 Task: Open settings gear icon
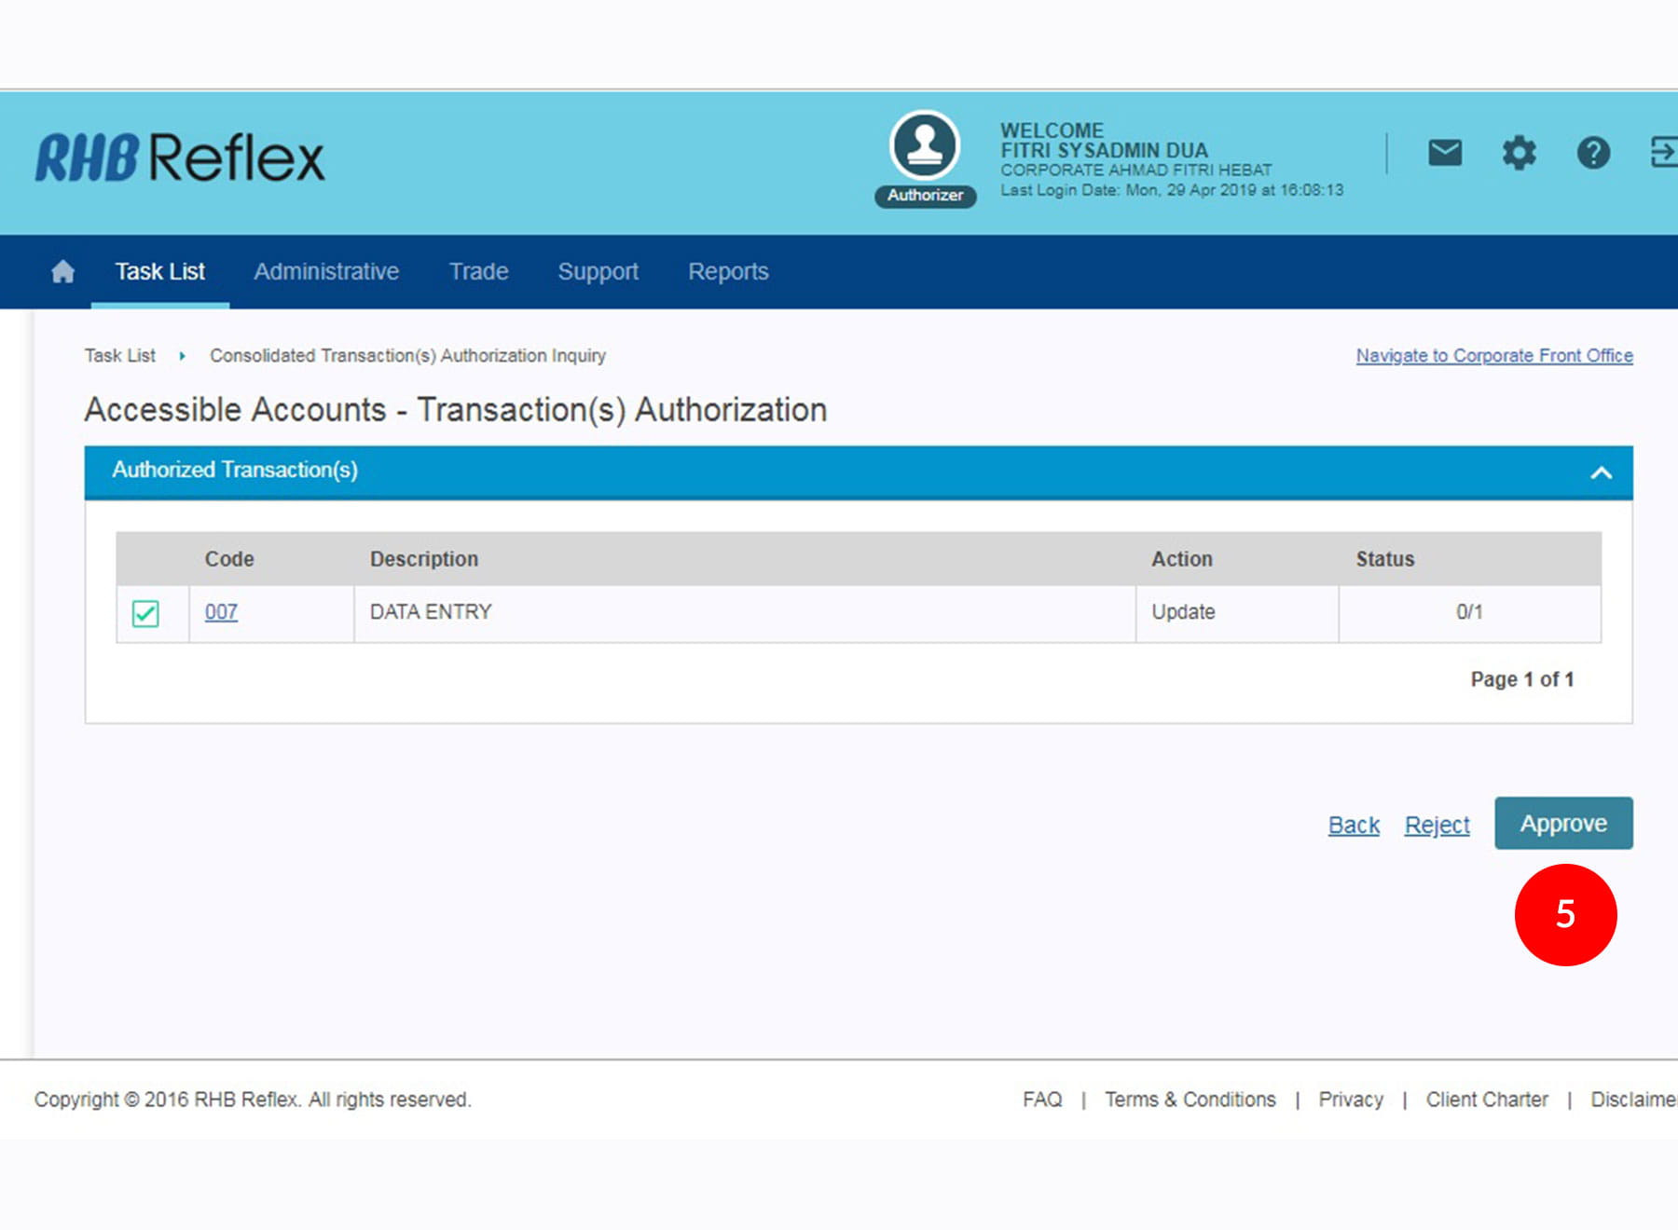pos(1519,152)
